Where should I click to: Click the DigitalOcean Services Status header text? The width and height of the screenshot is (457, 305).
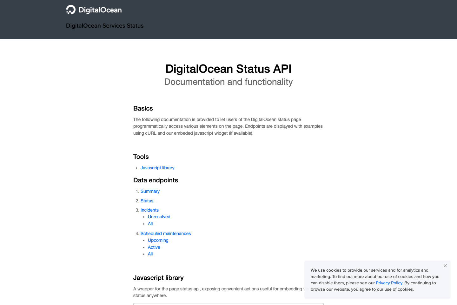pyautogui.click(x=105, y=26)
